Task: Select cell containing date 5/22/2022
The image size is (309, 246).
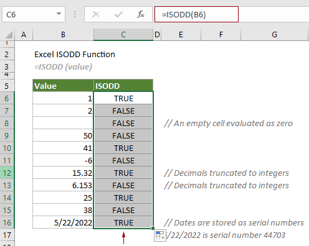Action: click(63, 222)
